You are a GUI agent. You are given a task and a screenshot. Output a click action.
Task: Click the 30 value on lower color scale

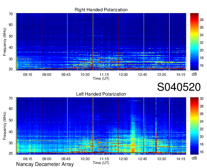pos(202,99)
